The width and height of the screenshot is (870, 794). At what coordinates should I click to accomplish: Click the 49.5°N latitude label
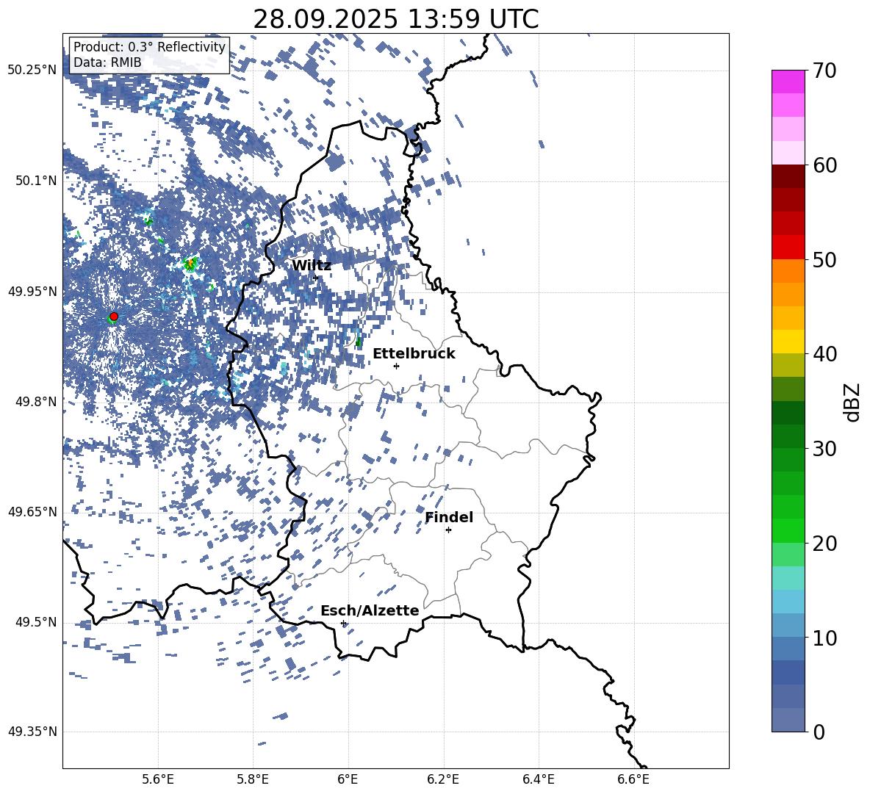(x=35, y=622)
